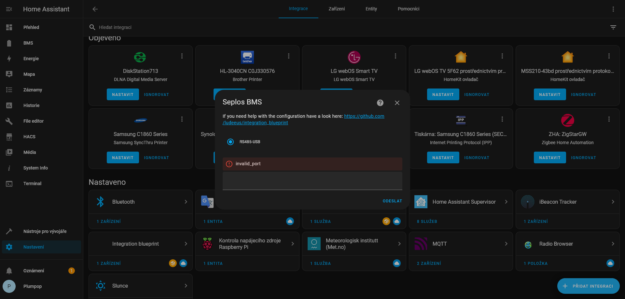Click the ZHA: ZigStarGW overflow menu
625x299 pixels.
point(609,119)
